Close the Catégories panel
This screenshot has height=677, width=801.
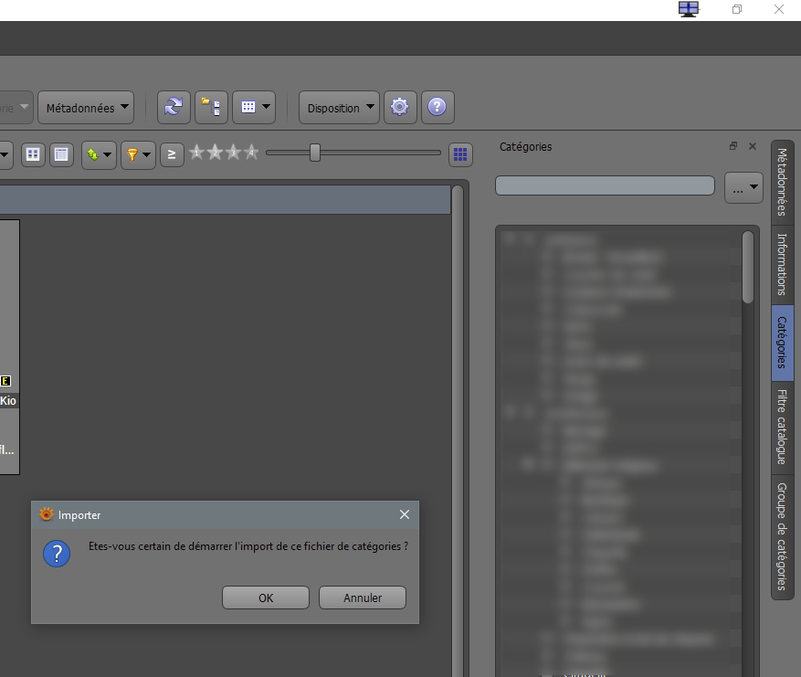point(753,146)
